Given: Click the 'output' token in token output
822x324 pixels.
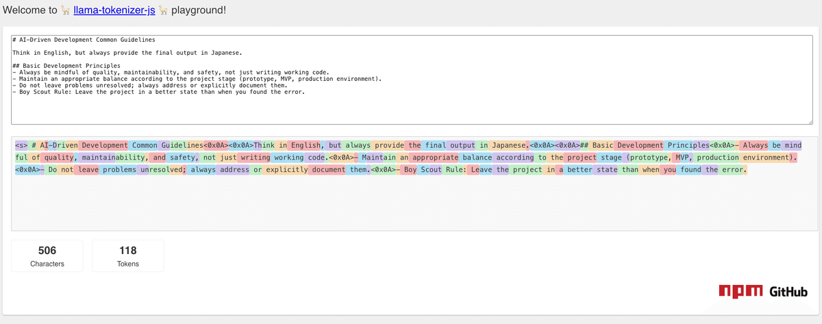Looking at the screenshot, I should click(461, 145).
